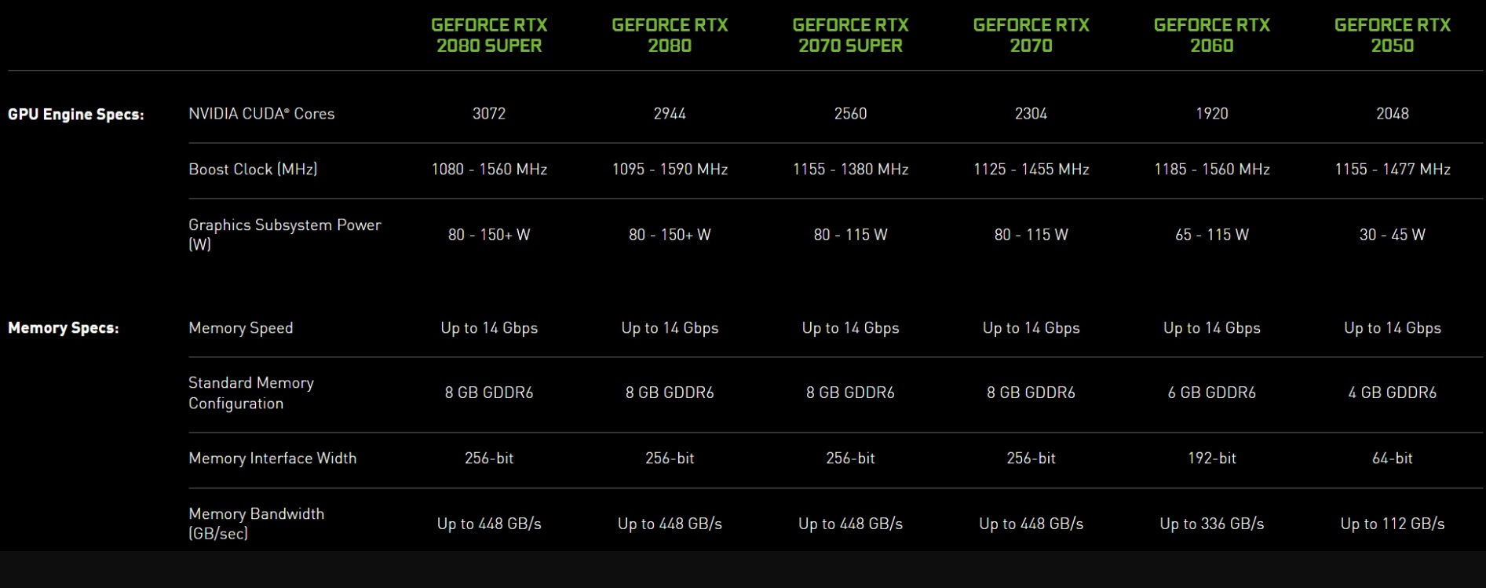
Task: Click the GeForce RTX 2080 SUPER column header
Action: [489, 35]
